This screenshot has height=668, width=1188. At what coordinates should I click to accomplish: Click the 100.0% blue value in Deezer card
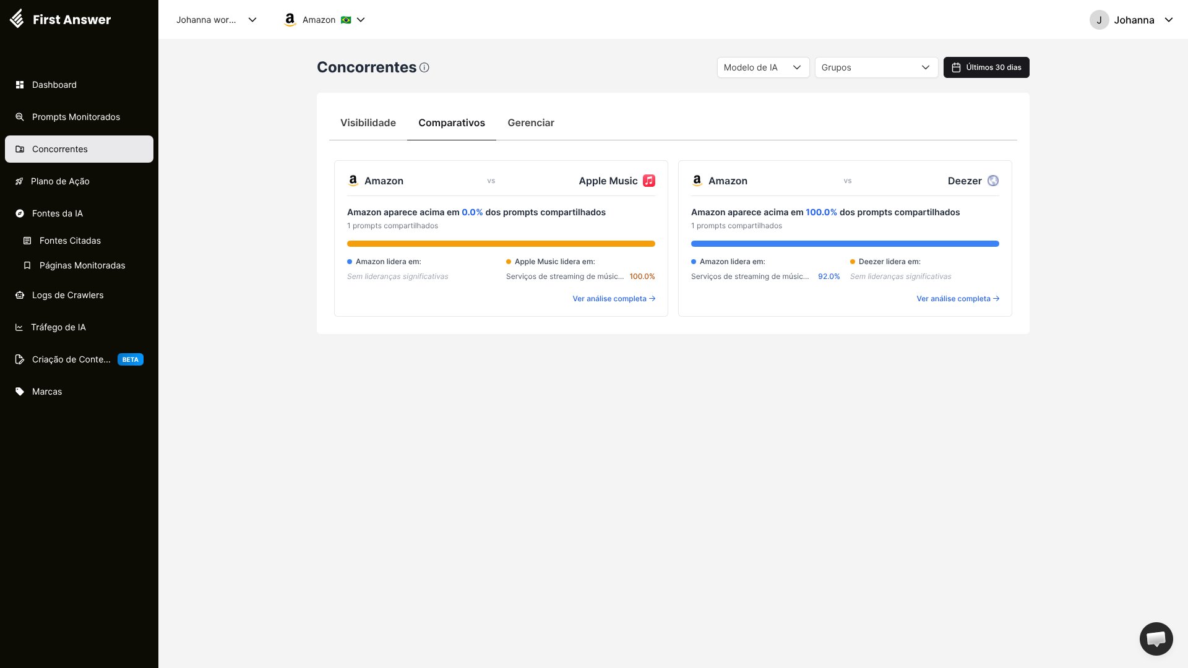click(x=821, y=212)
